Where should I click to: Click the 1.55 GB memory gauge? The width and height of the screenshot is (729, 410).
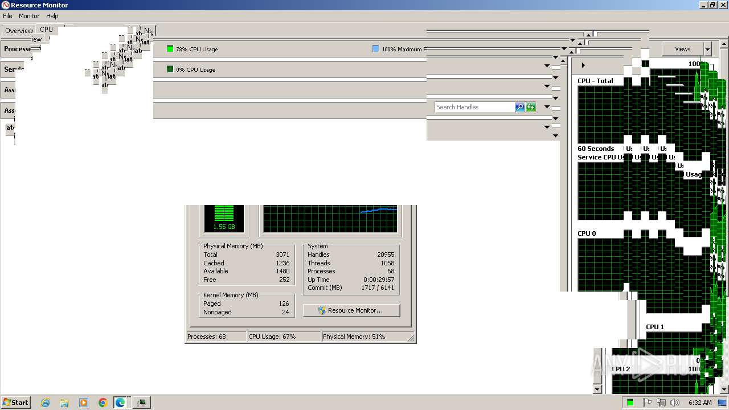(224, 219)
